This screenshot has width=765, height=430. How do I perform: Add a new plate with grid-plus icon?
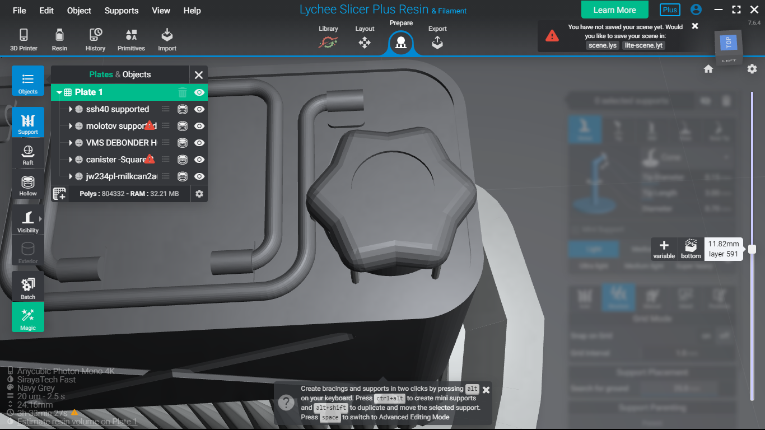tap(59, 194)
